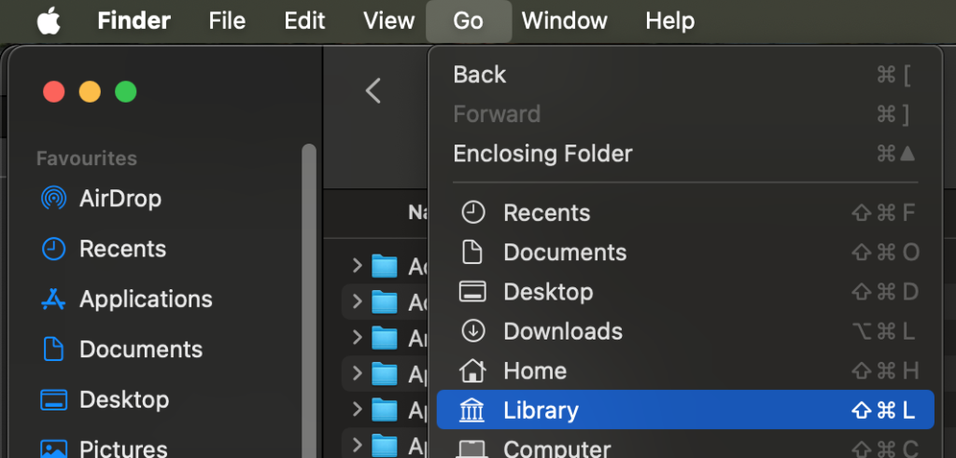Click the Desktop icon in Favourites sidebar
The height and width of the screenshot is (458, 956).
point(53,400)
